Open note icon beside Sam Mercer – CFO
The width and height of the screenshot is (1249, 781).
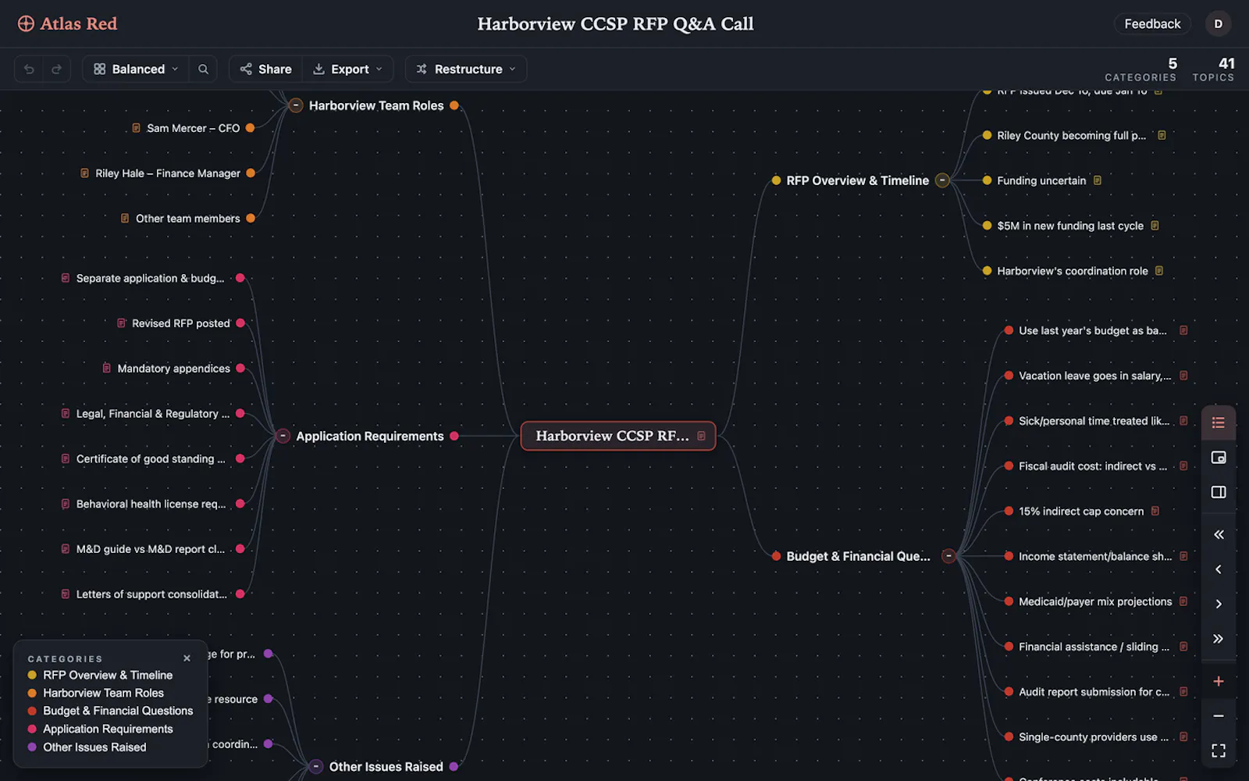(136, 128)
